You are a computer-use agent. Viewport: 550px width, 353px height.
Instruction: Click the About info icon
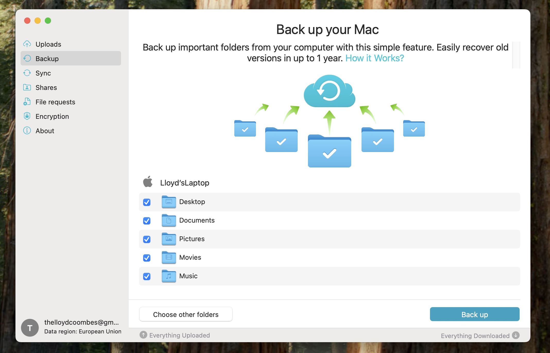[x=27, y=131]
